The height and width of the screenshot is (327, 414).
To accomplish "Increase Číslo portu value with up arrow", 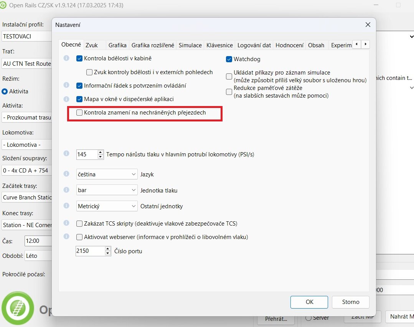I will pos(108,249).
